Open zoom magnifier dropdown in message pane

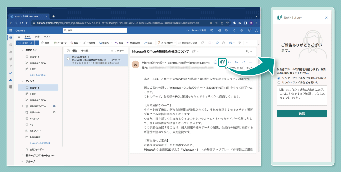pos(249,51)
